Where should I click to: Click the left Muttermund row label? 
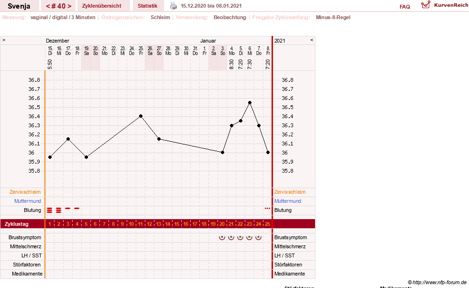coord(28,201)
